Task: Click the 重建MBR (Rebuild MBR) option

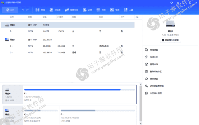Action: [x=154, y=64]
